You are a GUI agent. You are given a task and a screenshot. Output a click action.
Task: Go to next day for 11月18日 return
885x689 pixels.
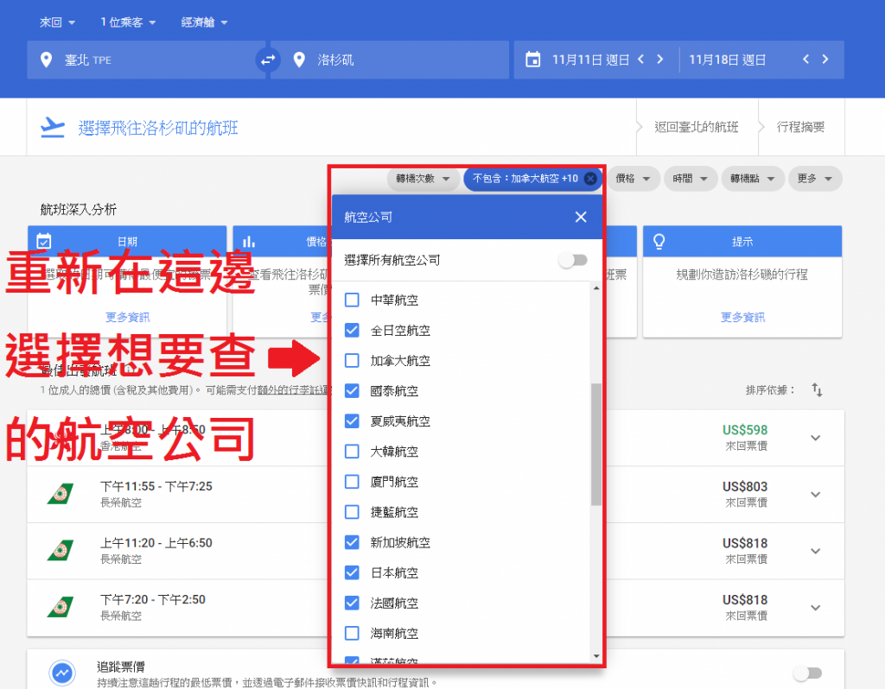click(825, 60)
